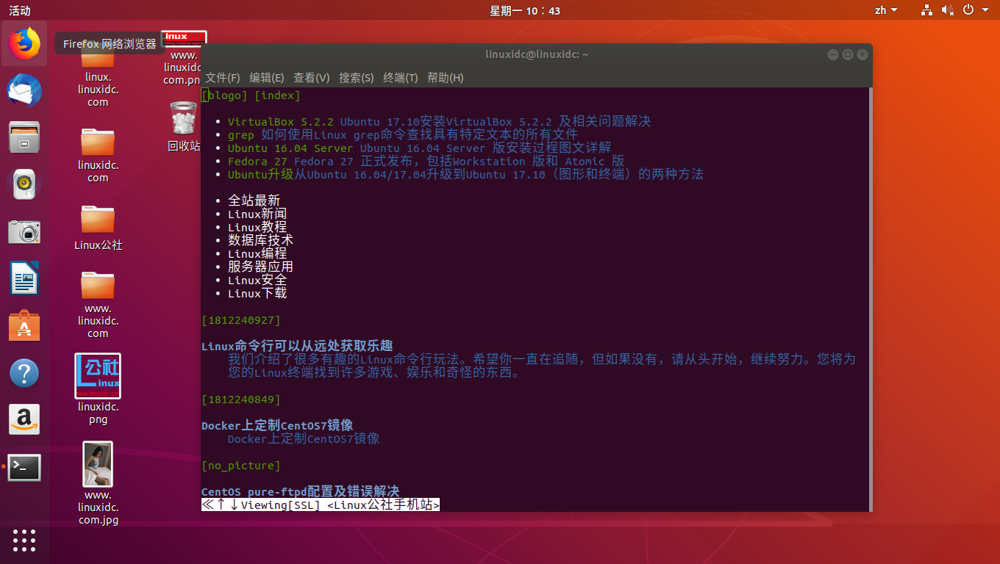This screenshot has height=564, width=1000.
Task: Open the Help application
Action: 24,373
